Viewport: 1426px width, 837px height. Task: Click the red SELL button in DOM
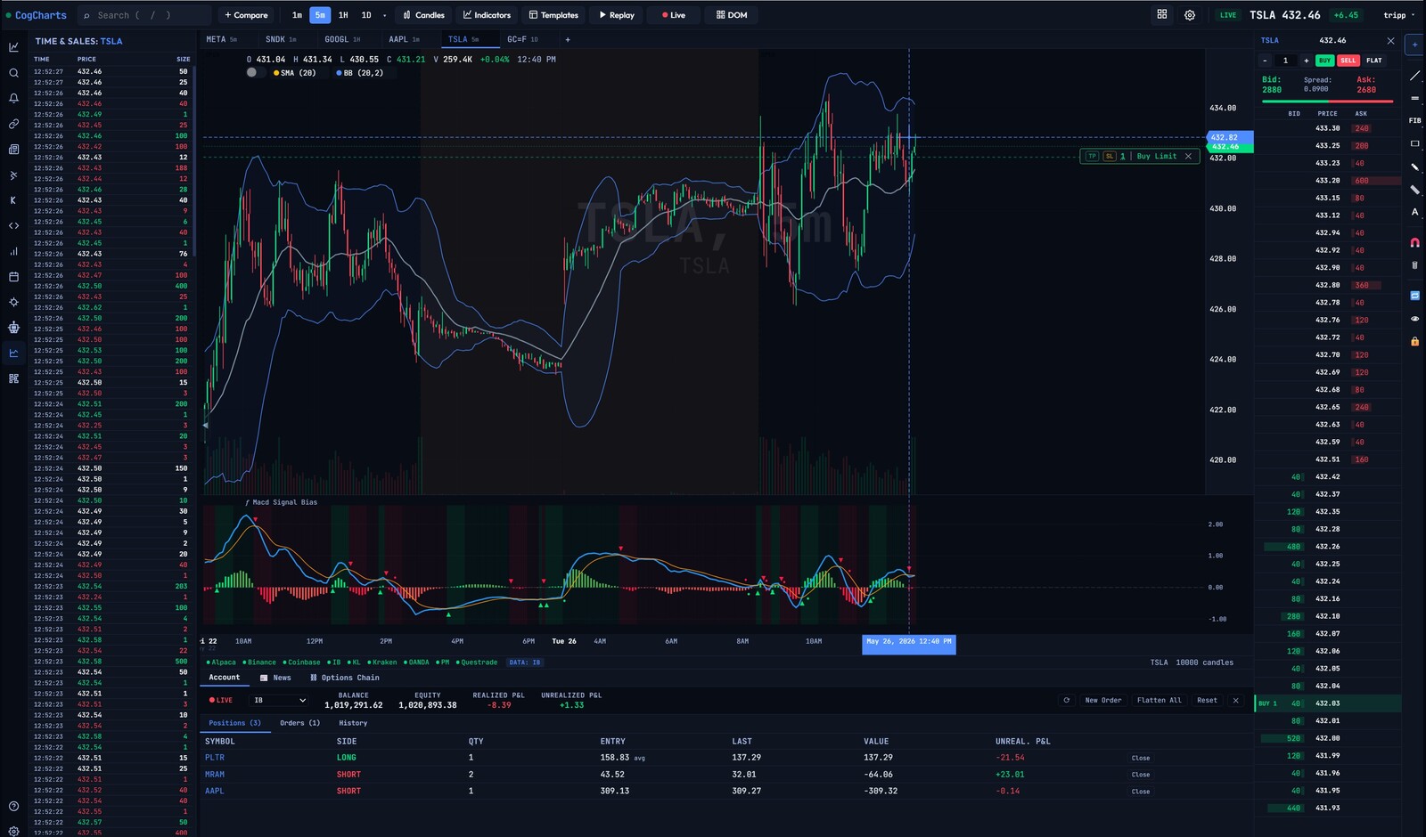[x=1348, y=61]
